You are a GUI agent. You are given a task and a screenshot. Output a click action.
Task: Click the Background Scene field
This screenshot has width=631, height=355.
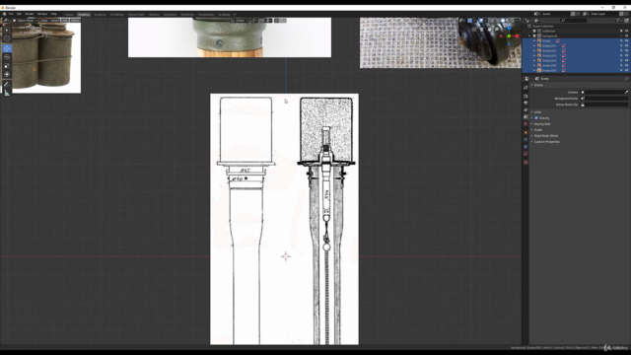[x=604, y=99]
